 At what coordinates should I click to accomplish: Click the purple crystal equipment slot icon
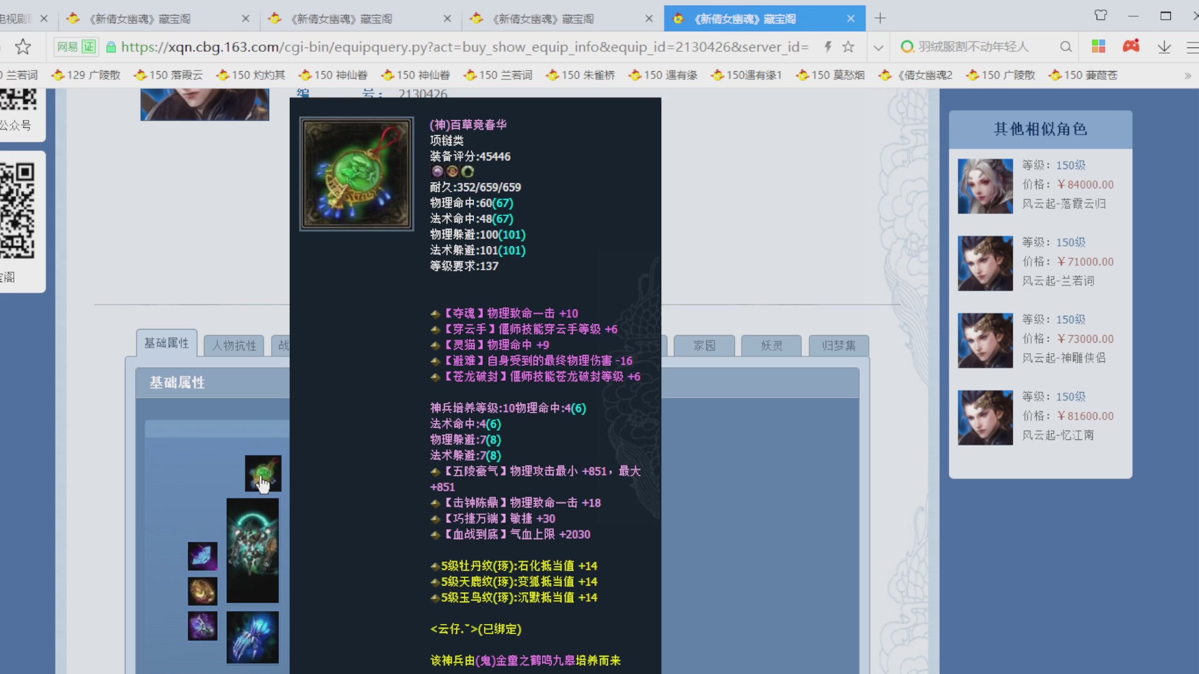click(x=202, y=556)
